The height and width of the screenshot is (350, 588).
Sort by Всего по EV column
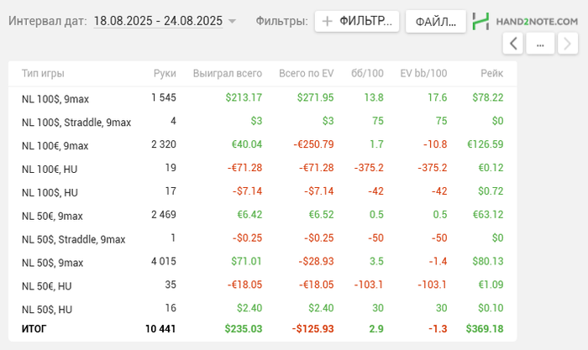pos(306,74)
